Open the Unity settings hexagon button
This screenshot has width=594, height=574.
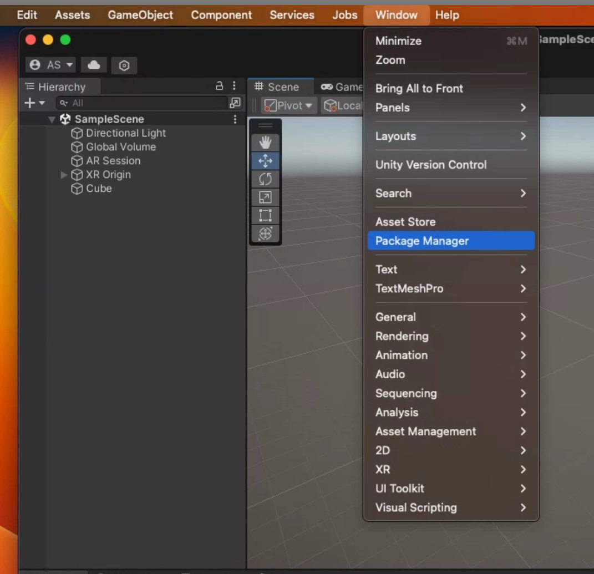point(124,65)
